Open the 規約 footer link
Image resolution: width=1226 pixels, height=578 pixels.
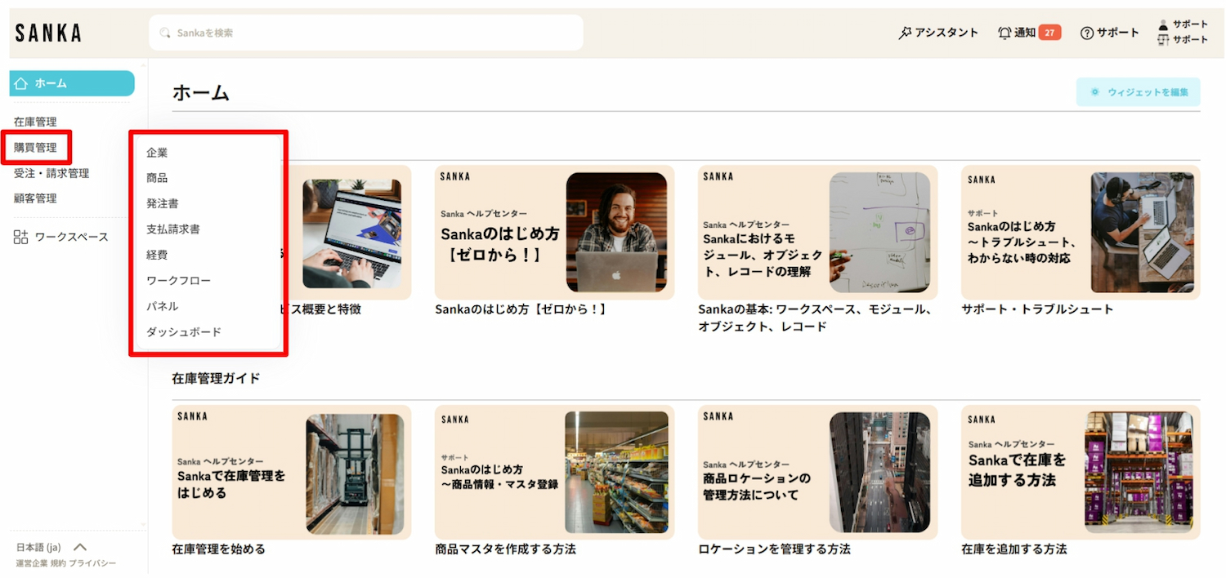(x=58, y=563)
